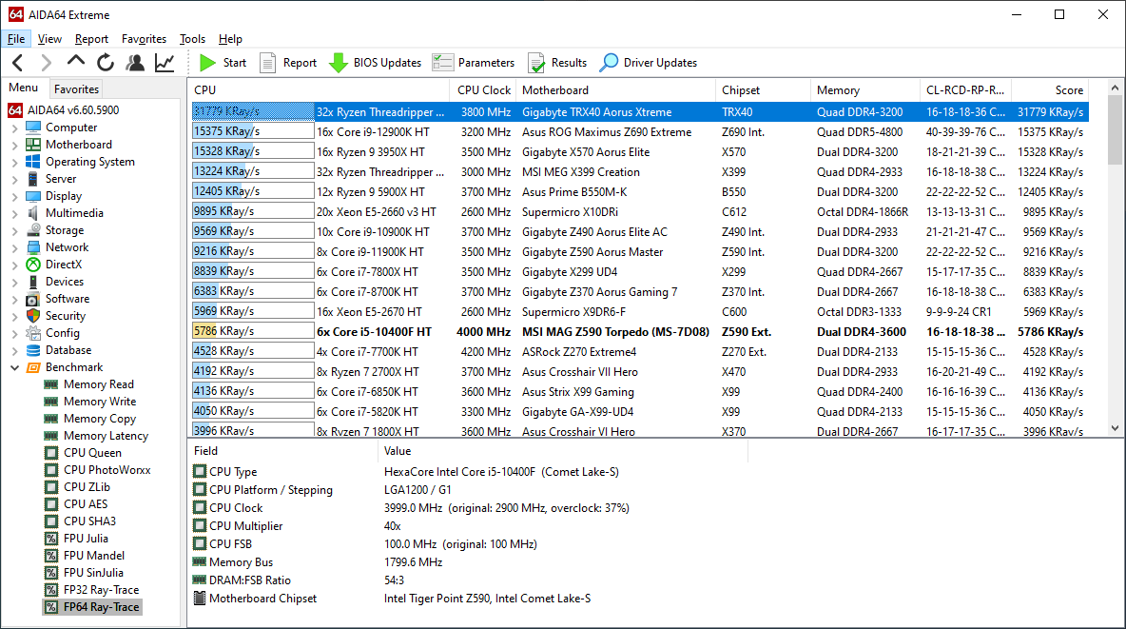Collapse the Benchmark tree node
The image size is (1126, 629).
[15, 367]
